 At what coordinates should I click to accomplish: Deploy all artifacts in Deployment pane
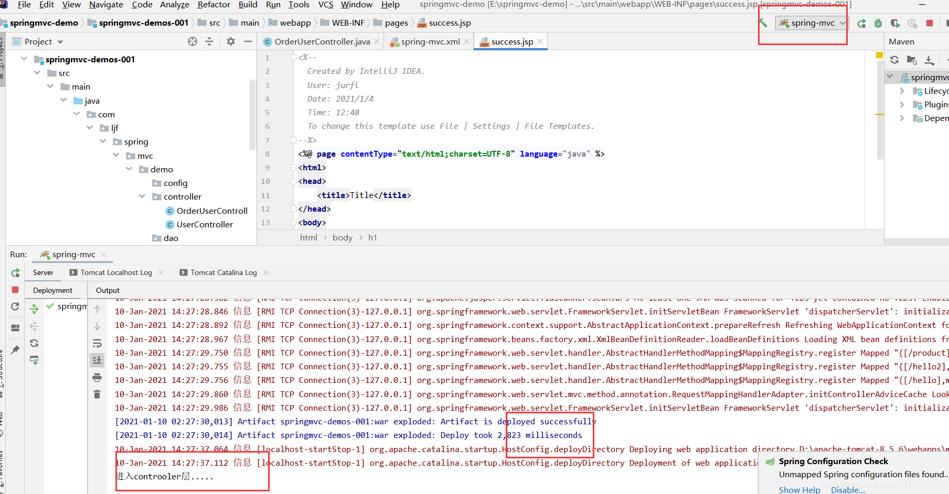coord(34,309)
